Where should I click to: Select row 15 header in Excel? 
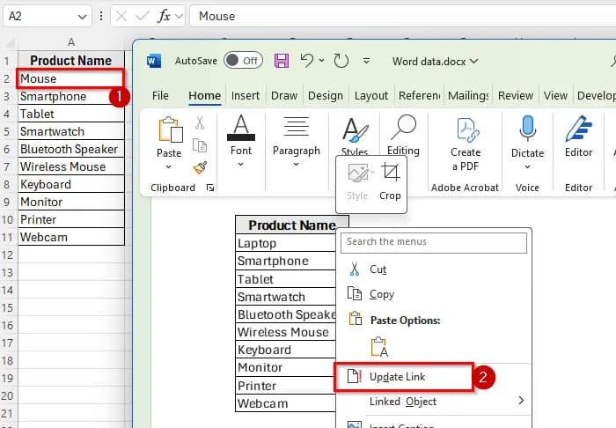(8, 307)
